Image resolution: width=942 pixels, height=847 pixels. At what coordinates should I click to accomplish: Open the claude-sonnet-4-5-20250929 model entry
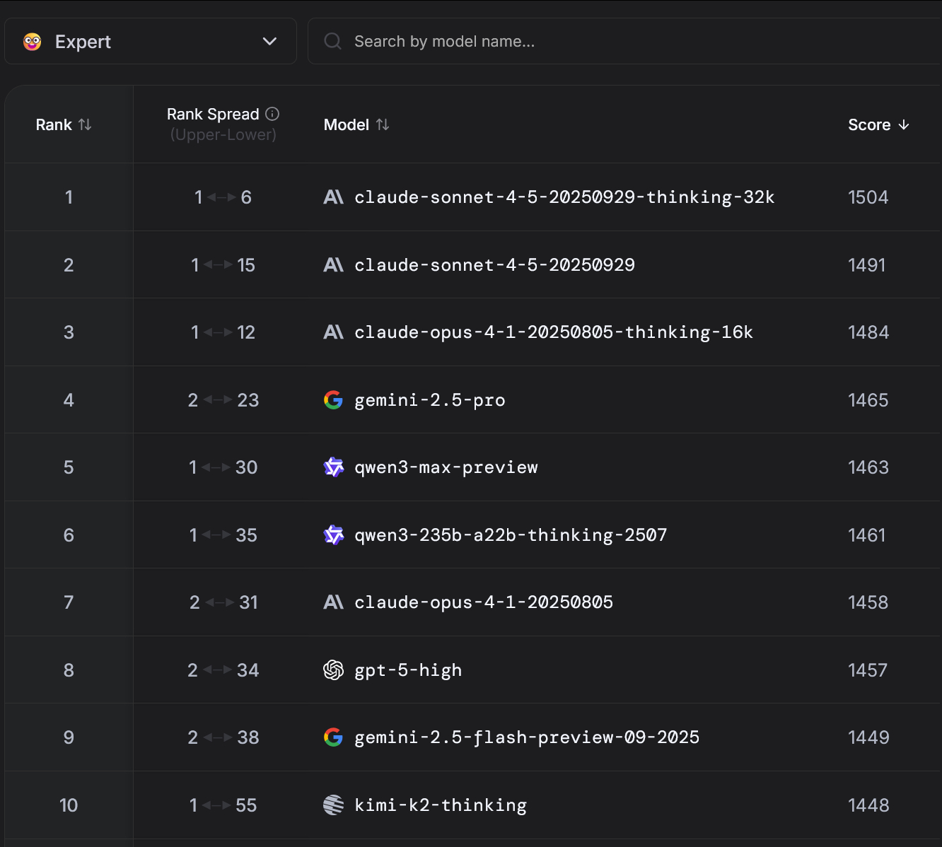(494, 265)
